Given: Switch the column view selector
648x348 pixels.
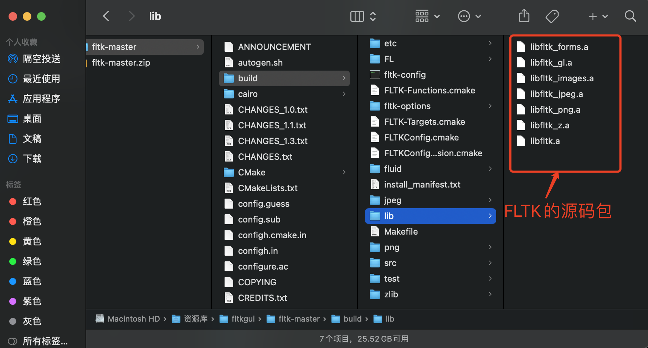Looking at the screenshot, I should pyautogui.click(x=363, y=16).
